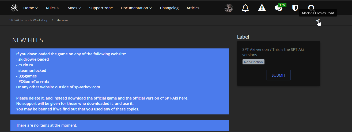Open conversations chat bubbles icon
The height and width of the screenshot is (132, 352).
point(278,8)
